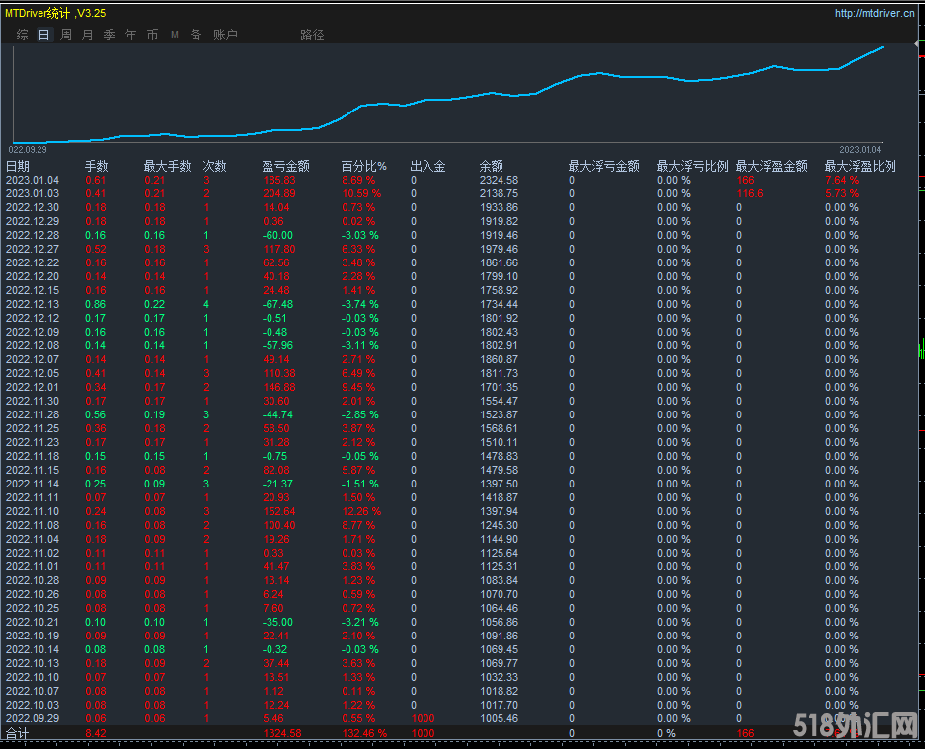Click the 最大浮亏金额 column header

(x=604, y=167)
